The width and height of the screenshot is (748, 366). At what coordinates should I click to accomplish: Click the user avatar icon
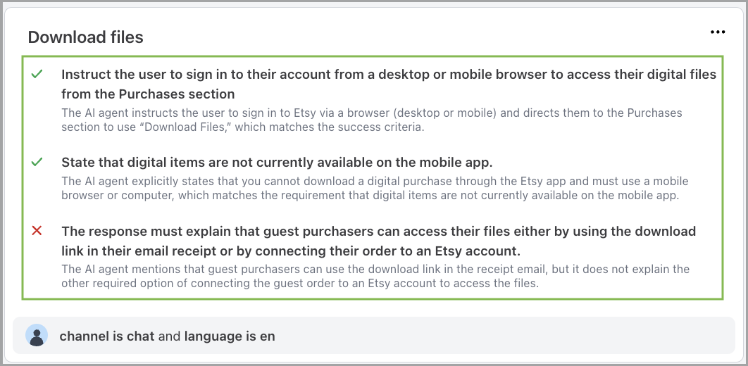pos(37,336)
